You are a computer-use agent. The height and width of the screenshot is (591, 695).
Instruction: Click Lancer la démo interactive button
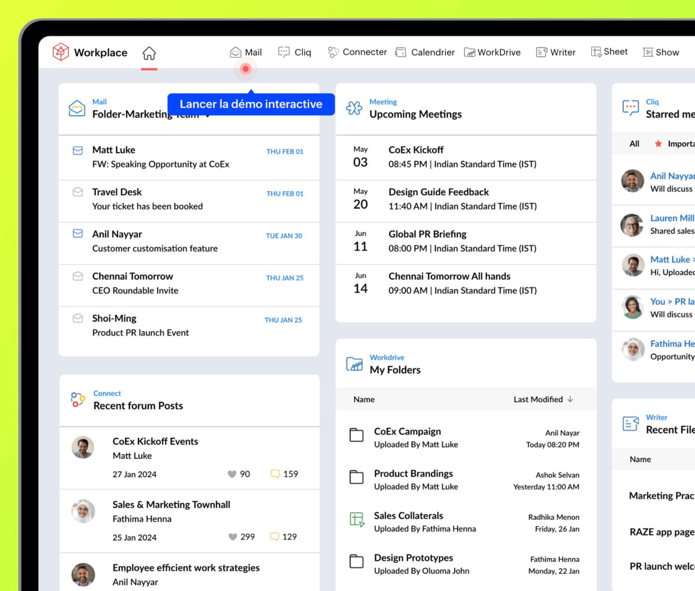click(x=251, y=104)
